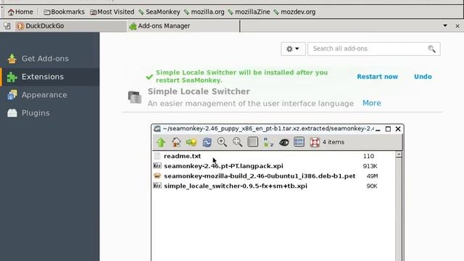Refresh the file manager directory listing
Viewport: 464px width, 261px height.
pos(207,142)
